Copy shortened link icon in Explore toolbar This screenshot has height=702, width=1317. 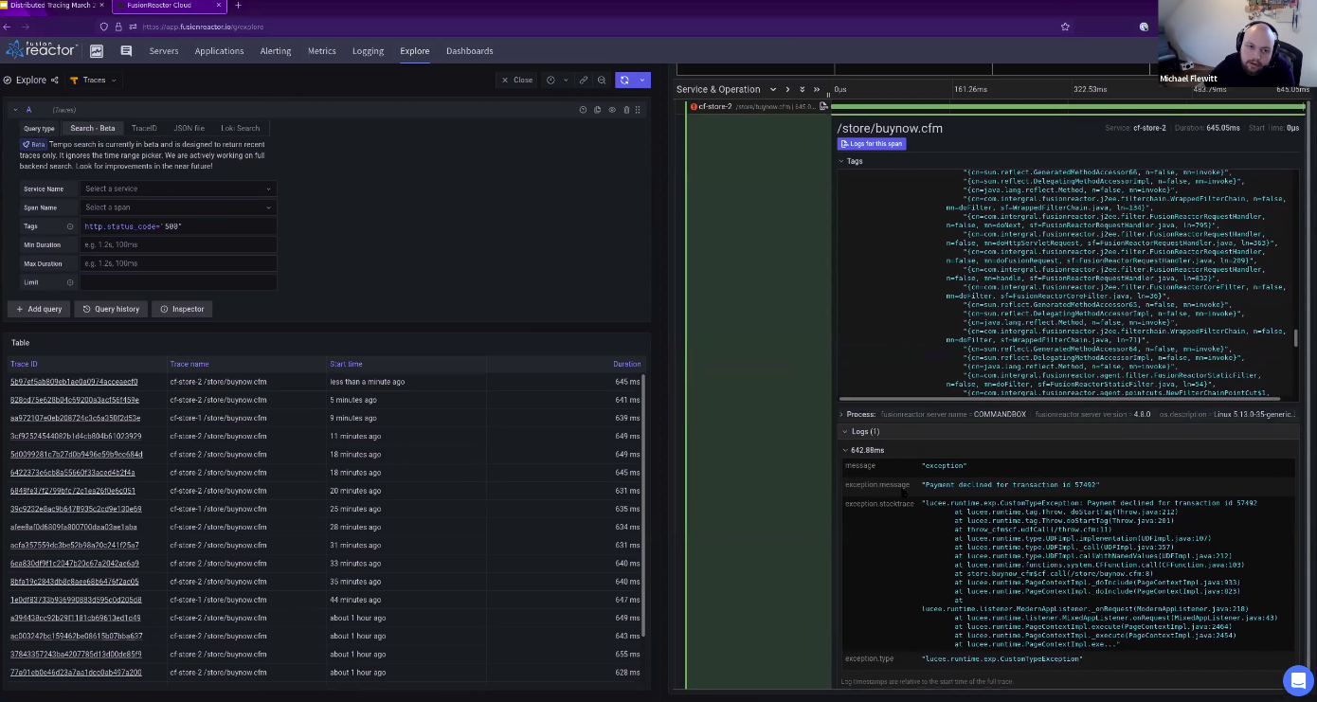coord(584,81)
